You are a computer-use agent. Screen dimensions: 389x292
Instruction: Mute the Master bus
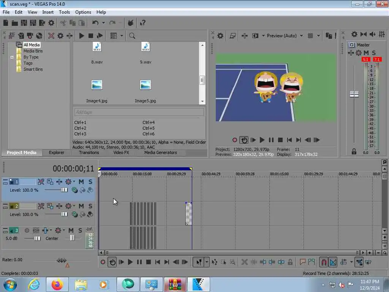tap(366, 53)
